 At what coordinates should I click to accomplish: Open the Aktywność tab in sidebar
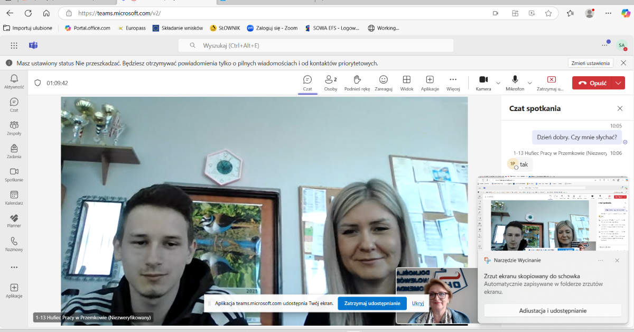click(14, 81)
